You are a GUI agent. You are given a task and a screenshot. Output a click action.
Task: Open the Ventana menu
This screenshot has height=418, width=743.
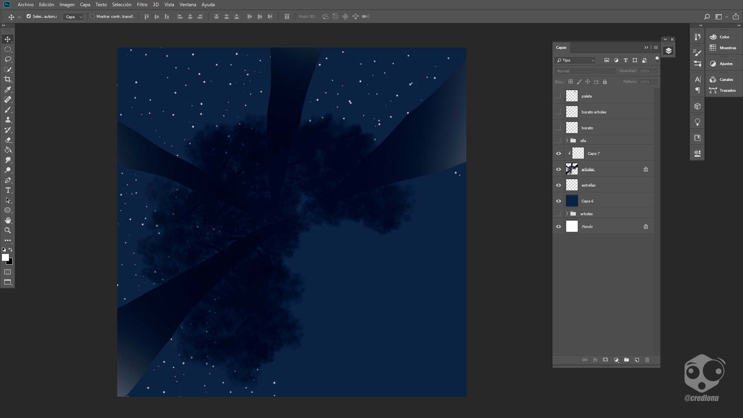(x=188, y=5)
